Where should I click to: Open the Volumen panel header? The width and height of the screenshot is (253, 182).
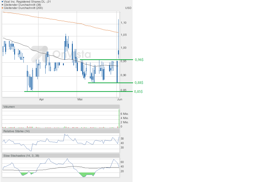[9, 107]
